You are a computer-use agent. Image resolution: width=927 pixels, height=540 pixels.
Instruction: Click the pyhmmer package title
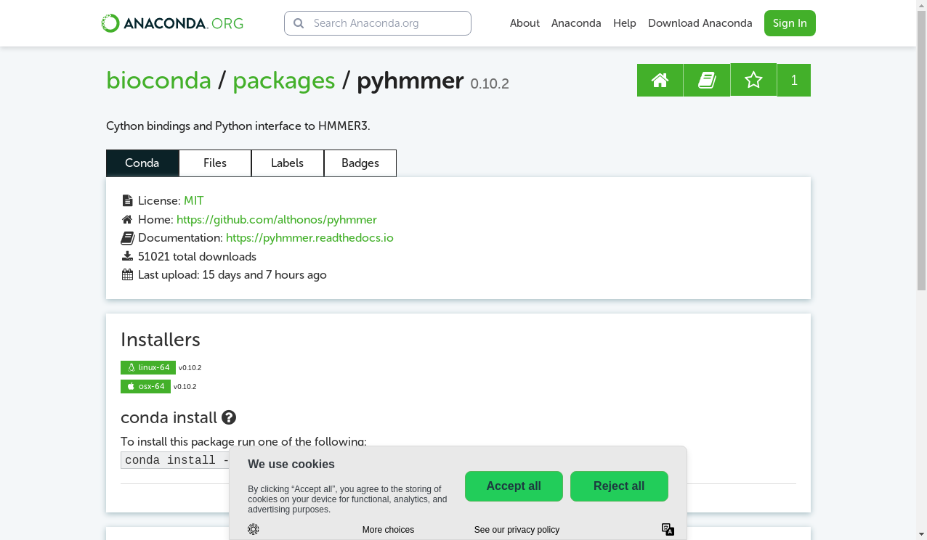[410, 80]
